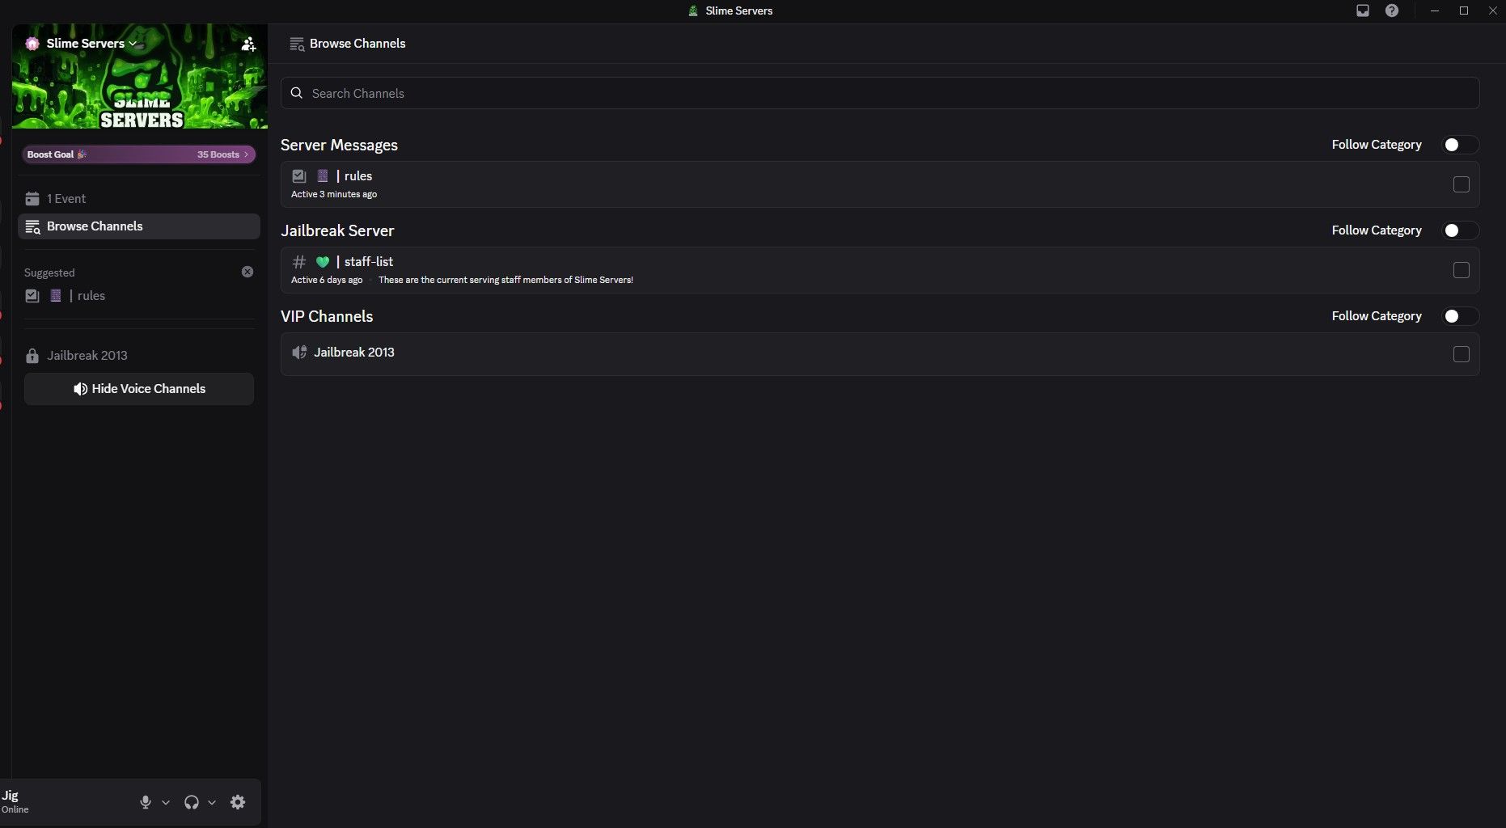Select Browse Channels in the sidebar

click(x=139, y=226)
